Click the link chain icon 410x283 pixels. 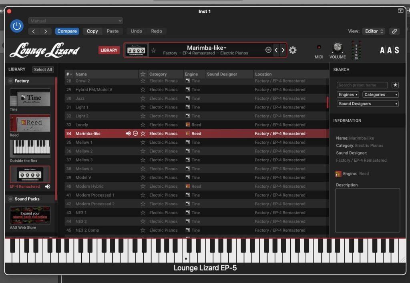coord(394,31)
